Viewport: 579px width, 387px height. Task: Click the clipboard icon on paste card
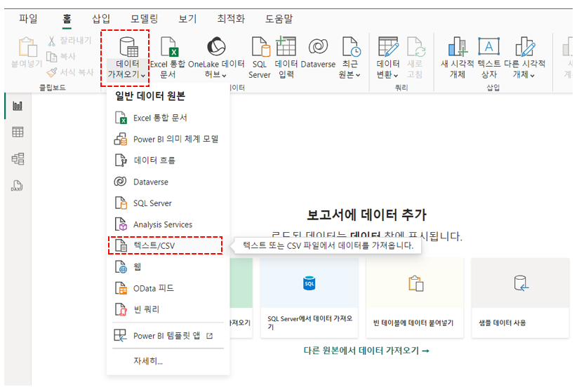coord(415,283)
